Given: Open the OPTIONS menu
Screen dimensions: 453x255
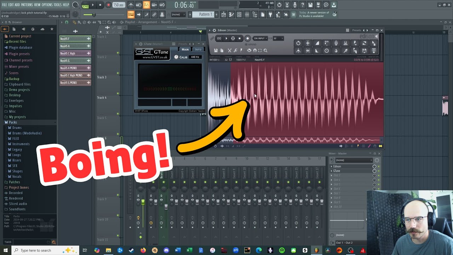Looking at the screenshot, I should click(47, 5).
